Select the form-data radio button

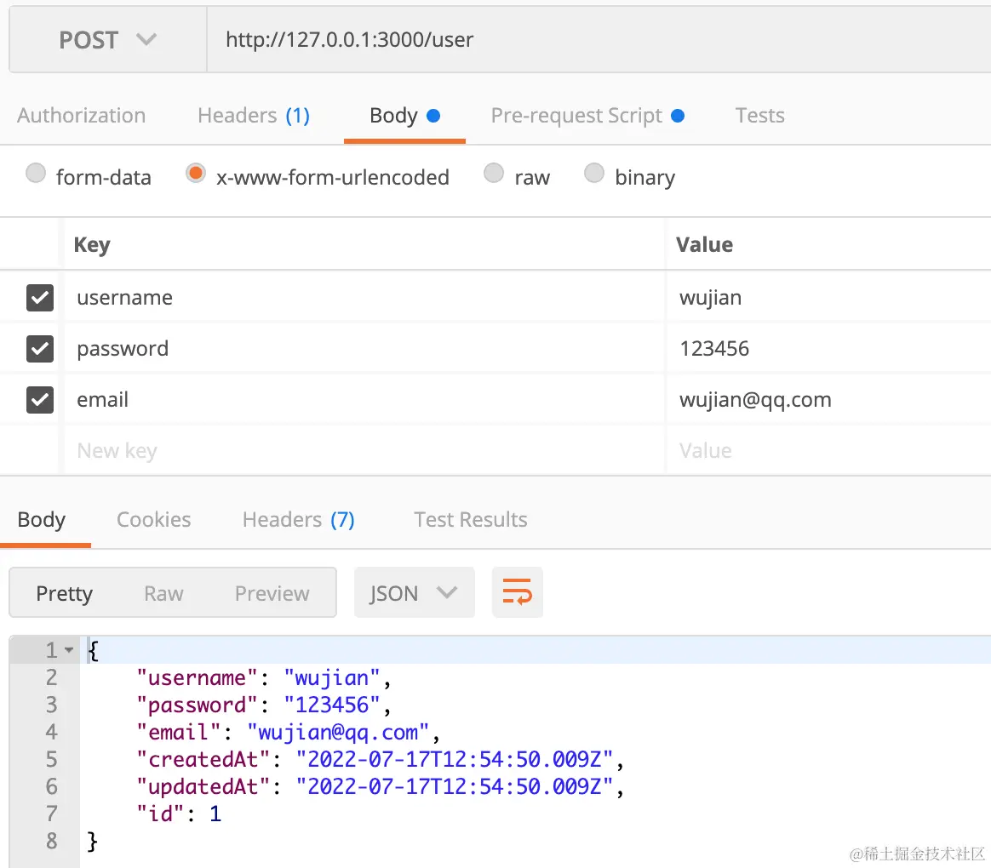click(36, 174)
